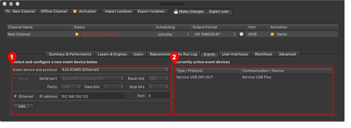This screenshot has height=128, width=351.
Task: Select the Events tab
Action: pos(209,54)
